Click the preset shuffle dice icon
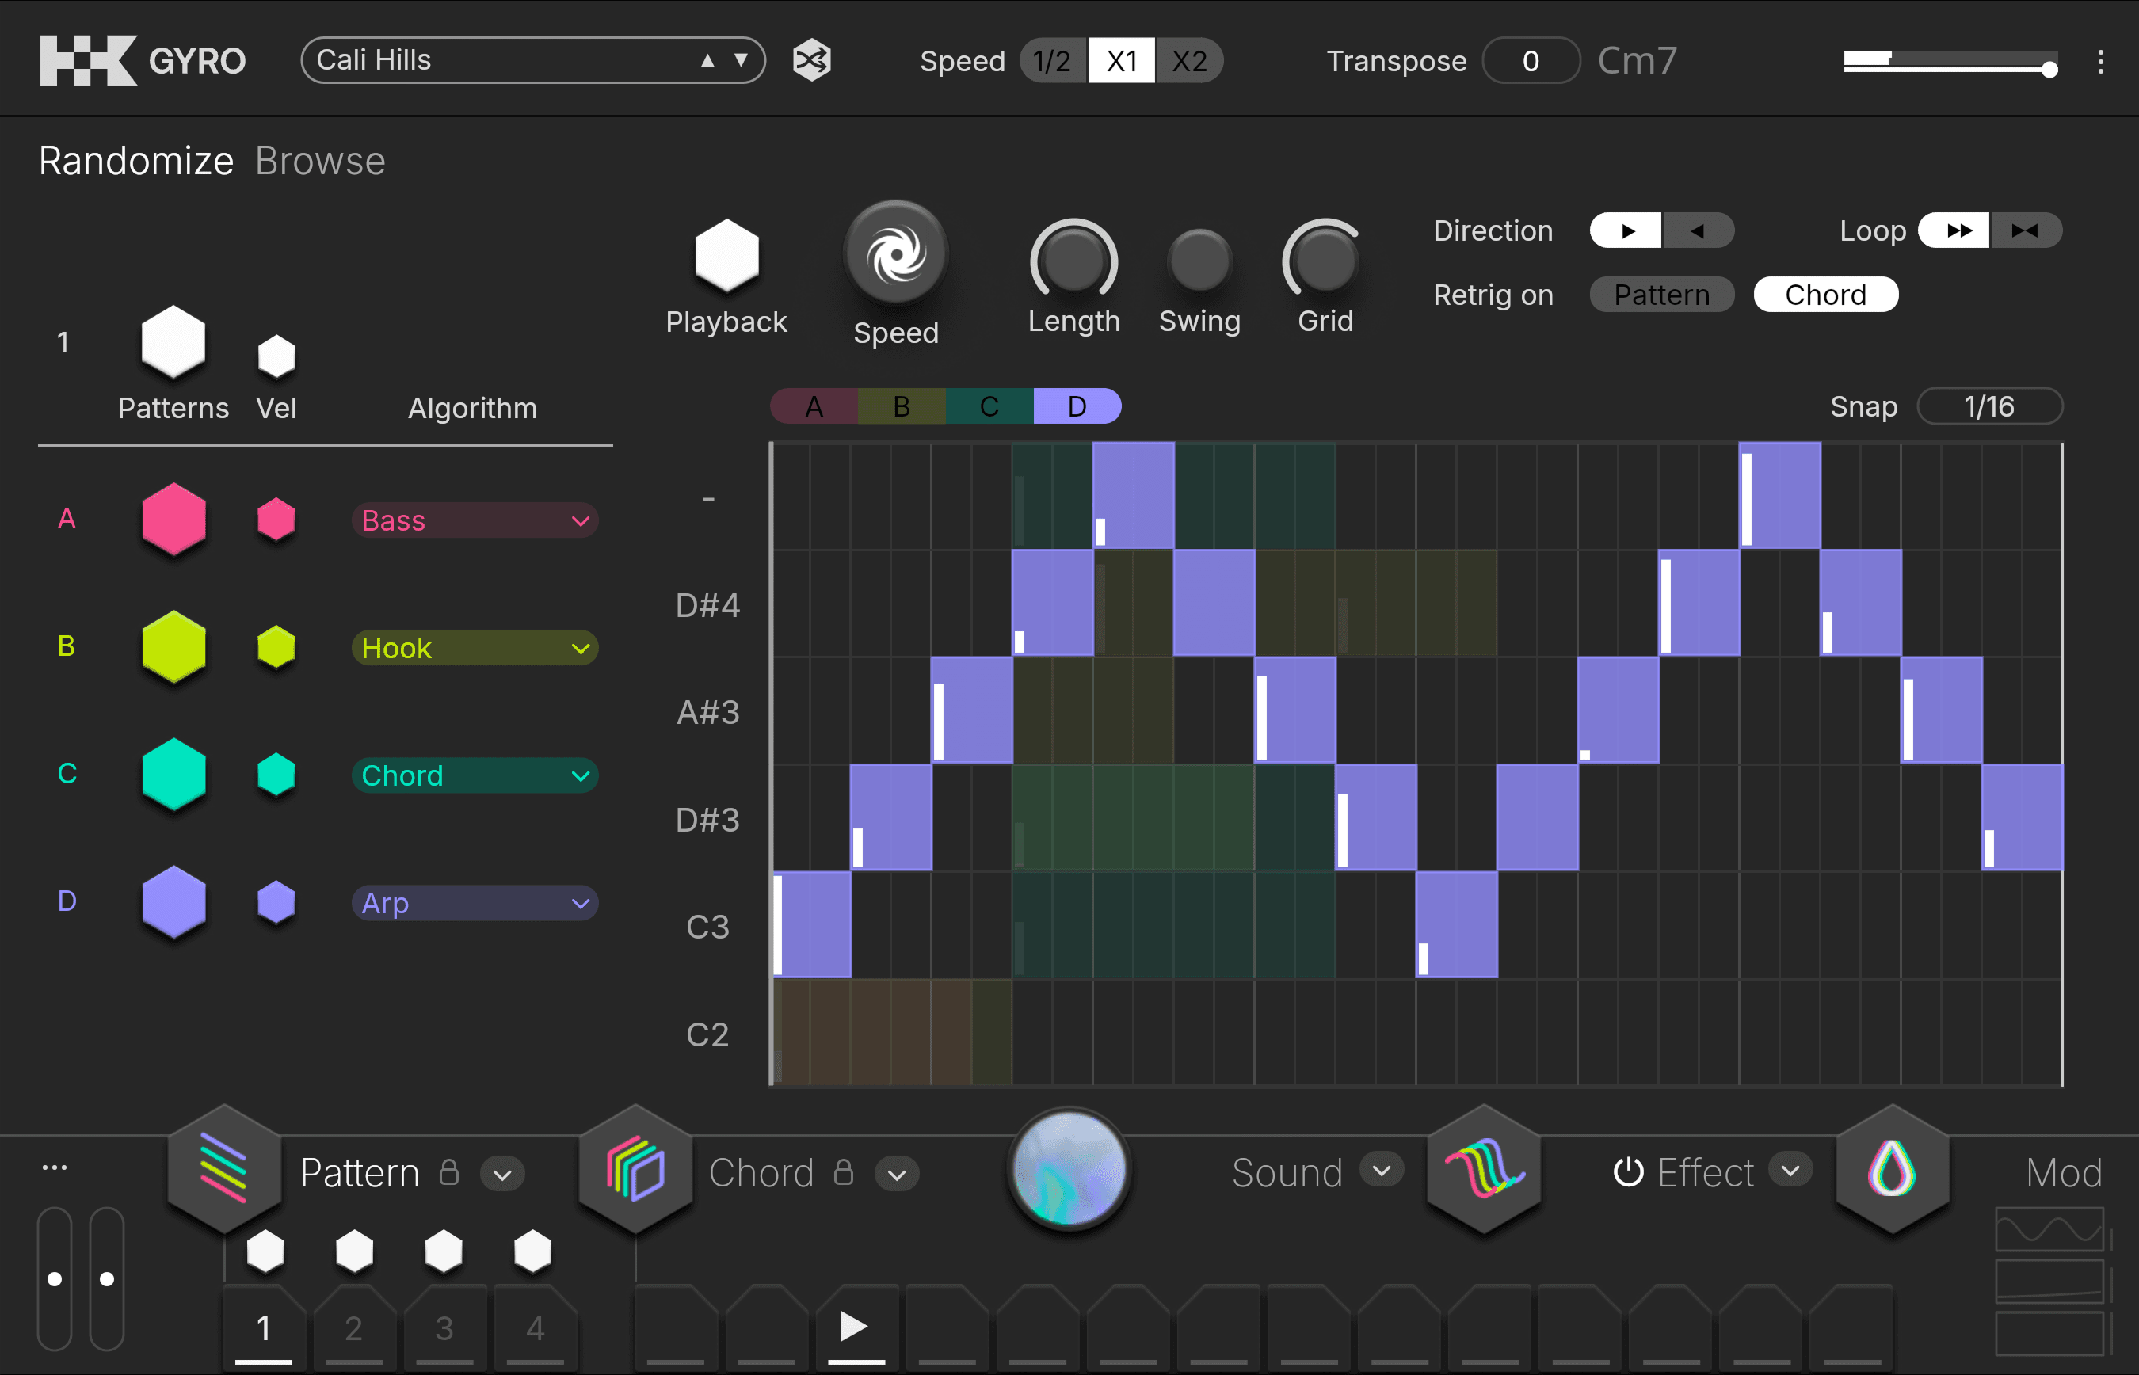This screenshot has width=2139, height=1375. coord(811,61)
